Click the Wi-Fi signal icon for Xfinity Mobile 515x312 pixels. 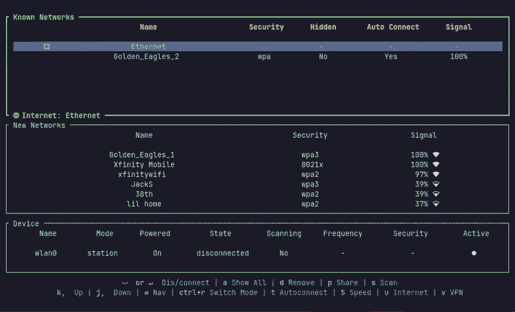[x=436, y=164]
